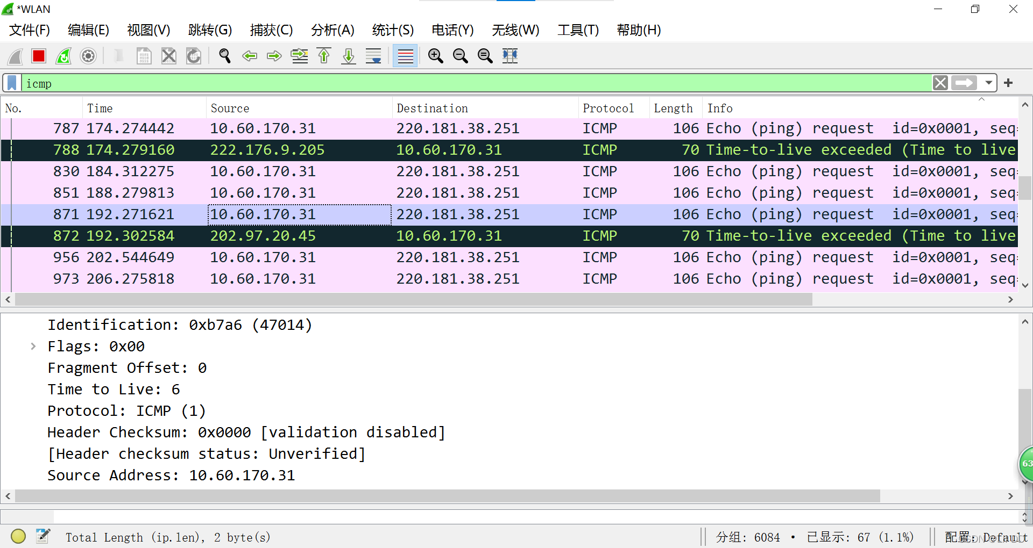Viewport: 1033px width, 548px height.
Task: Open the display filter history dropdown
Action: coord(989,83)
